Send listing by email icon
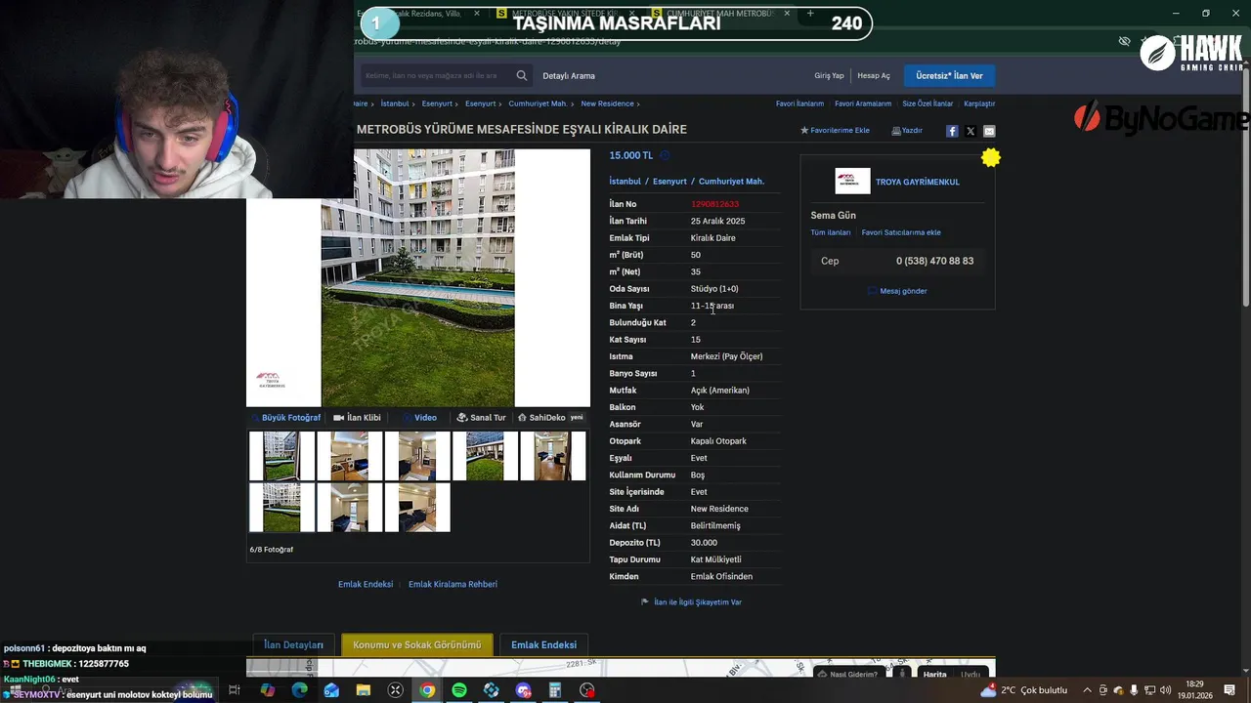Image resolution: width=1251 pixels, height=703 pixels. 989,131
